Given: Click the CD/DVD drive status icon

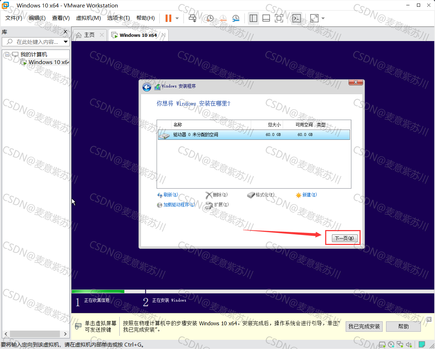Looking at the screenshot, I should 391,344.
